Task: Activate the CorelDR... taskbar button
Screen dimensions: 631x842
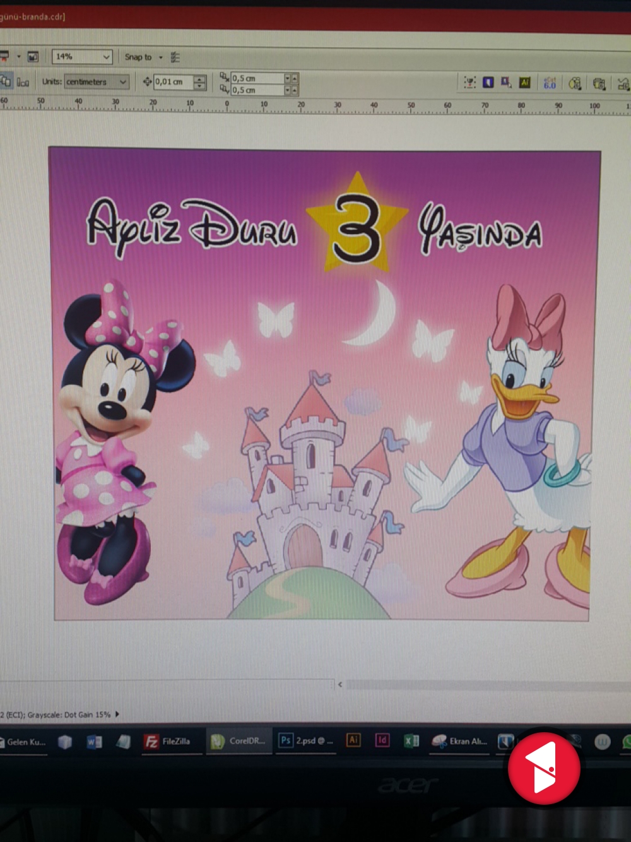Action: tap(239, 741)
